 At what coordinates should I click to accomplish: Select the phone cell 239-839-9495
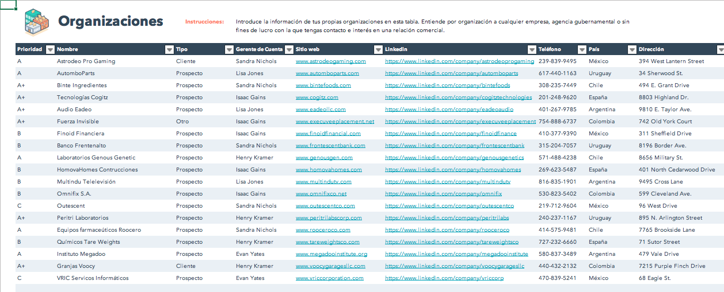click(557, 61)
